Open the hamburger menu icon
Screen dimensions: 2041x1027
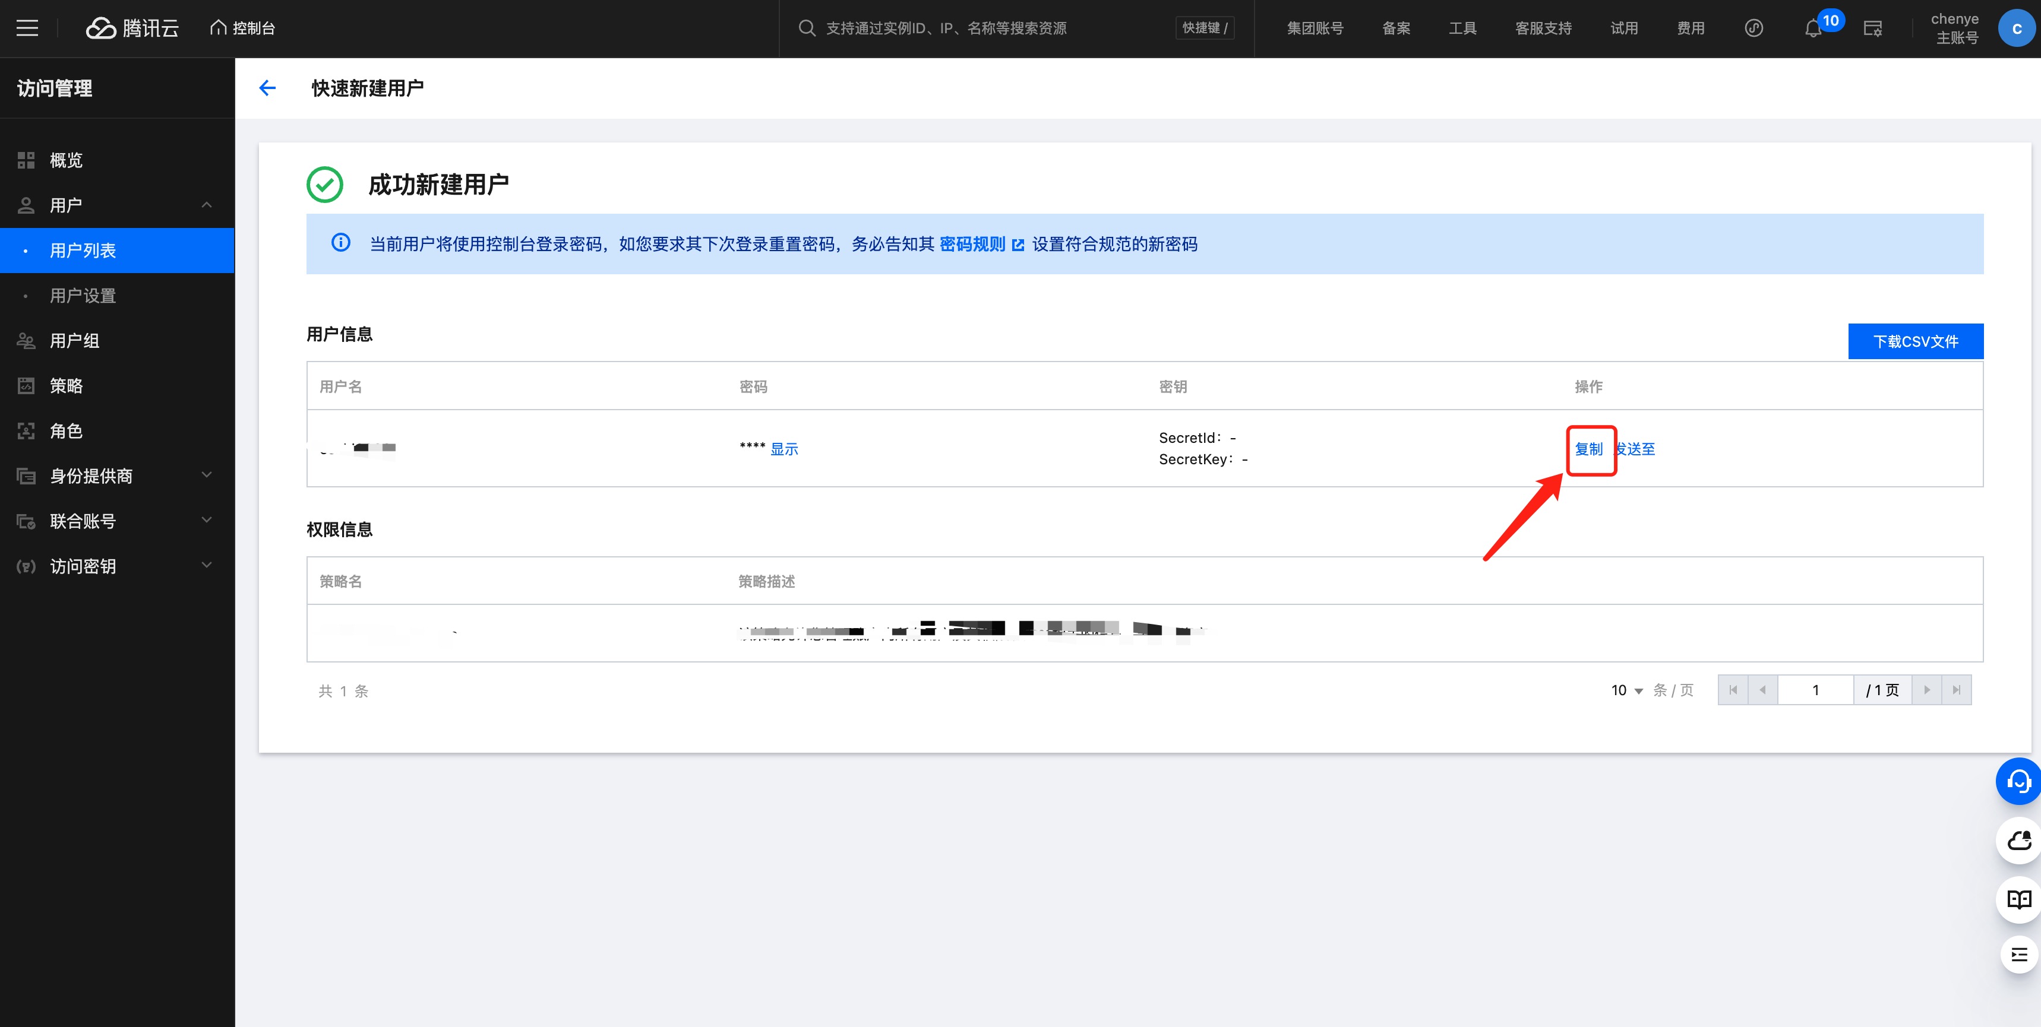[28, 28]
